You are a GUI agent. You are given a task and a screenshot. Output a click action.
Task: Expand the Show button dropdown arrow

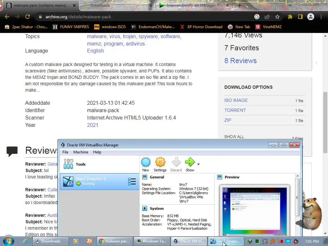(198, 164)
